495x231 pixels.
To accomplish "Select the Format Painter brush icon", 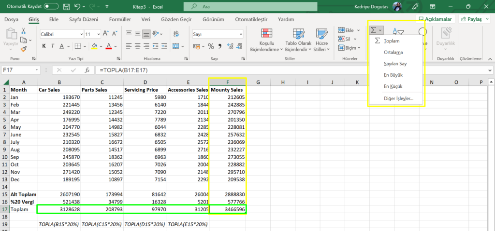I will (24, 48).
